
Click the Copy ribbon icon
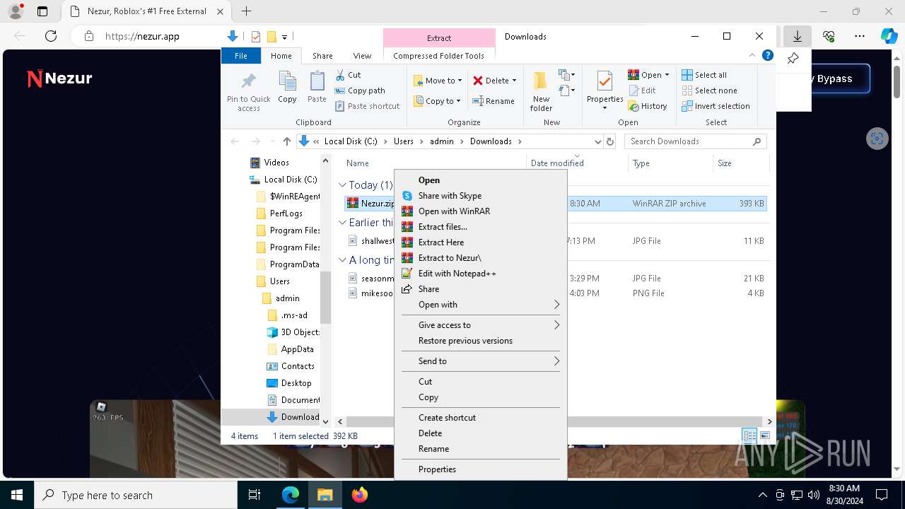click(x=287, y=81)
